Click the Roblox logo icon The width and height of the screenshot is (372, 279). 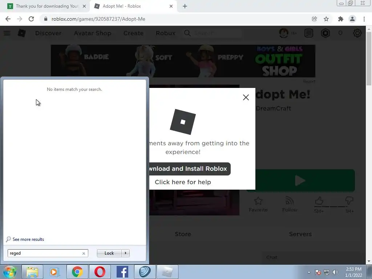21,33
